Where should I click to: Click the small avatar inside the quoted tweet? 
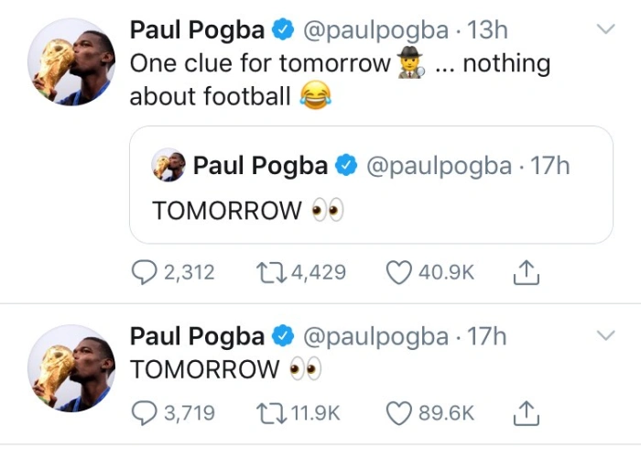(x=168, y=165)
